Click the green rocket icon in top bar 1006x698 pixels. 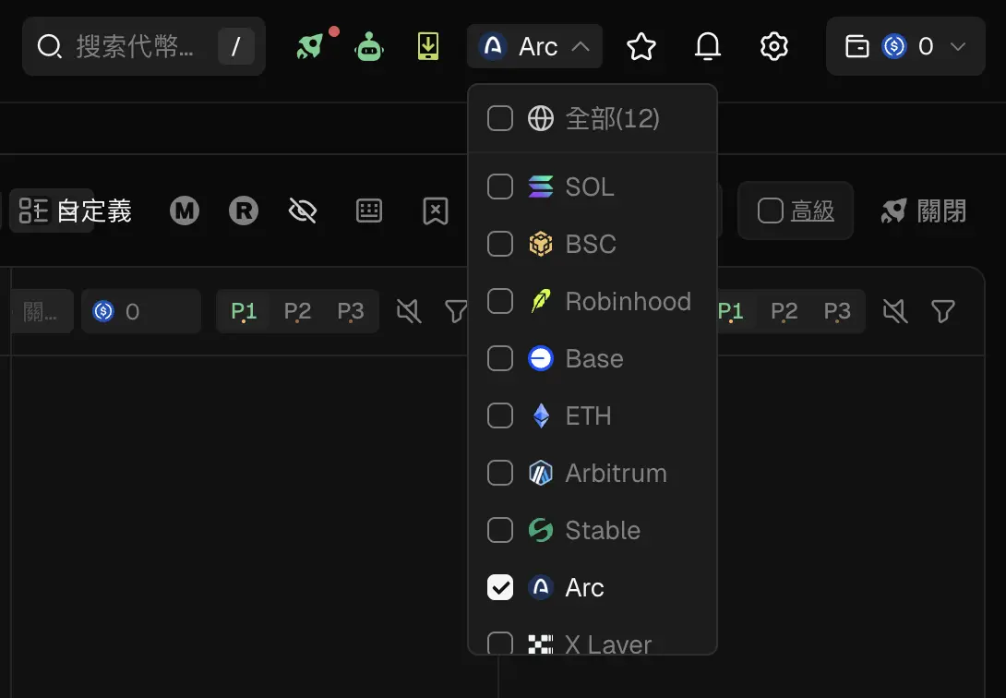[310, 46]
